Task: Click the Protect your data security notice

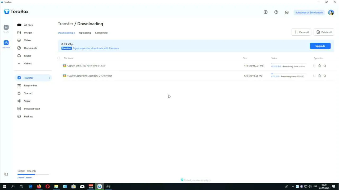Action: (x=195, y=180)
